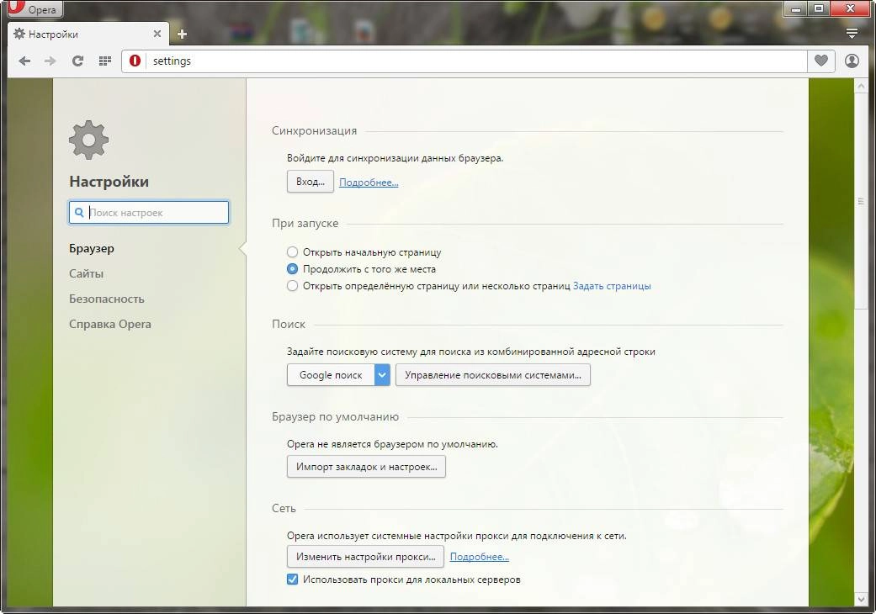Click the Задать страницы link
The image size is (876, 614).
point(612,286)
